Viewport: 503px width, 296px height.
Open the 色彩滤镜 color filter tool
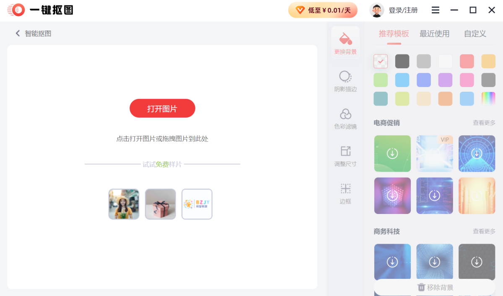(345, 118)
